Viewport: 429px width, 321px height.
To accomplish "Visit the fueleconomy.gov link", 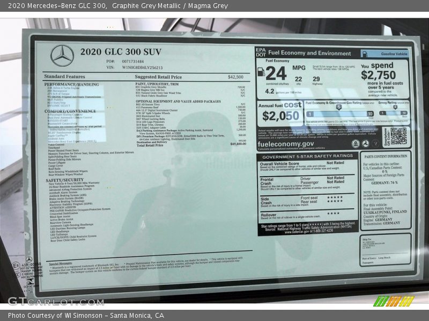I will tap(286, 144).
